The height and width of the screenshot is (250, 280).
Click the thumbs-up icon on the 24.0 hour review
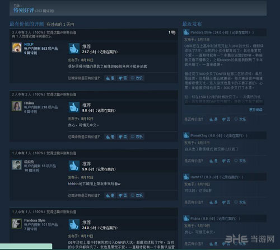click(74, 224)
